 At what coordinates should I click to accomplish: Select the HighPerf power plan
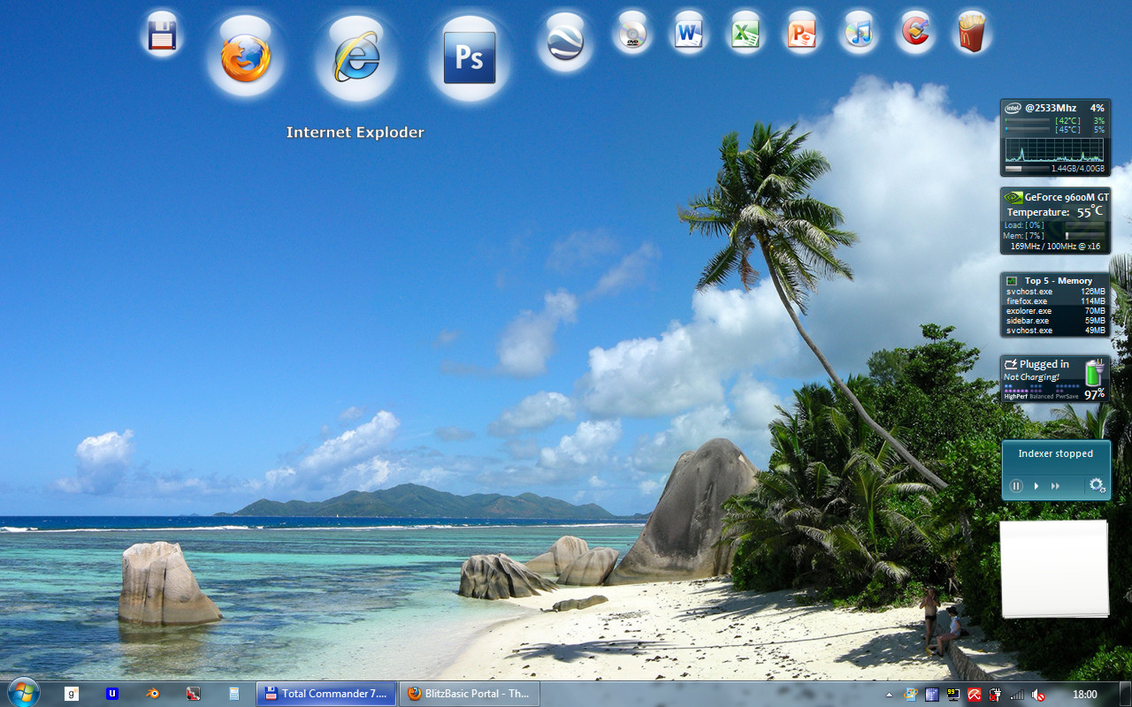click(1015, 396)
